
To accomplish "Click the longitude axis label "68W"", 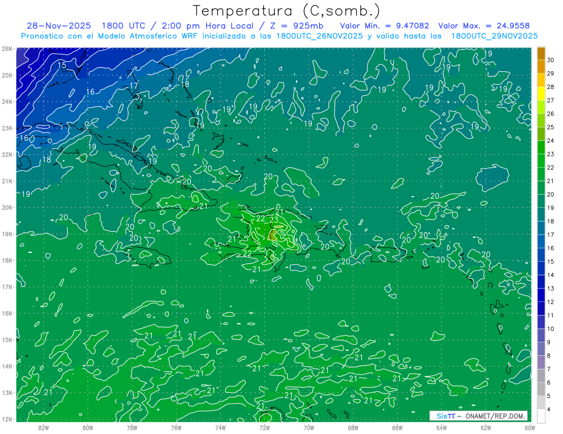I will click(x=353, y=427).
